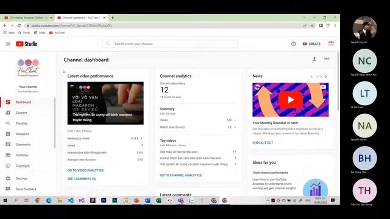The height and width of the screenshot is (219, 390).
Task: Open the YouTube bookmark
Action: tap(57, 32)
